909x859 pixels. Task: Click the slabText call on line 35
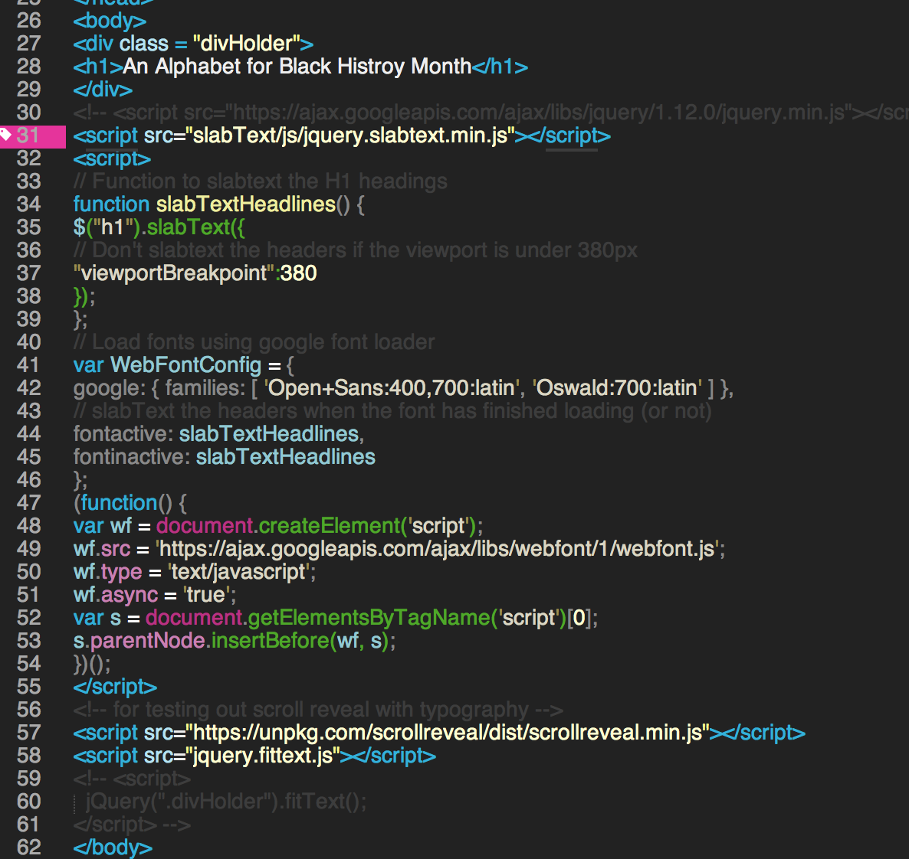188,227
